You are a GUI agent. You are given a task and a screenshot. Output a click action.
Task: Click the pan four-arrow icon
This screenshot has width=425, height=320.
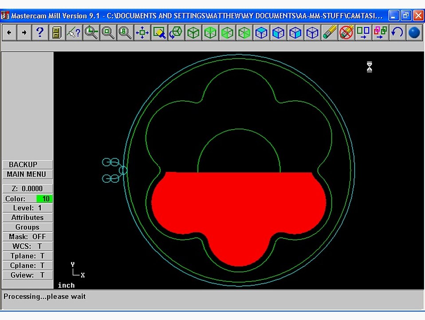click(142, 32)
